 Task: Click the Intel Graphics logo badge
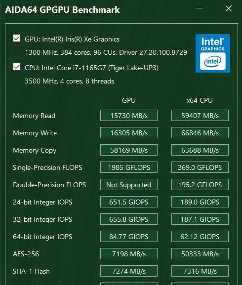[x=213, y=53]
